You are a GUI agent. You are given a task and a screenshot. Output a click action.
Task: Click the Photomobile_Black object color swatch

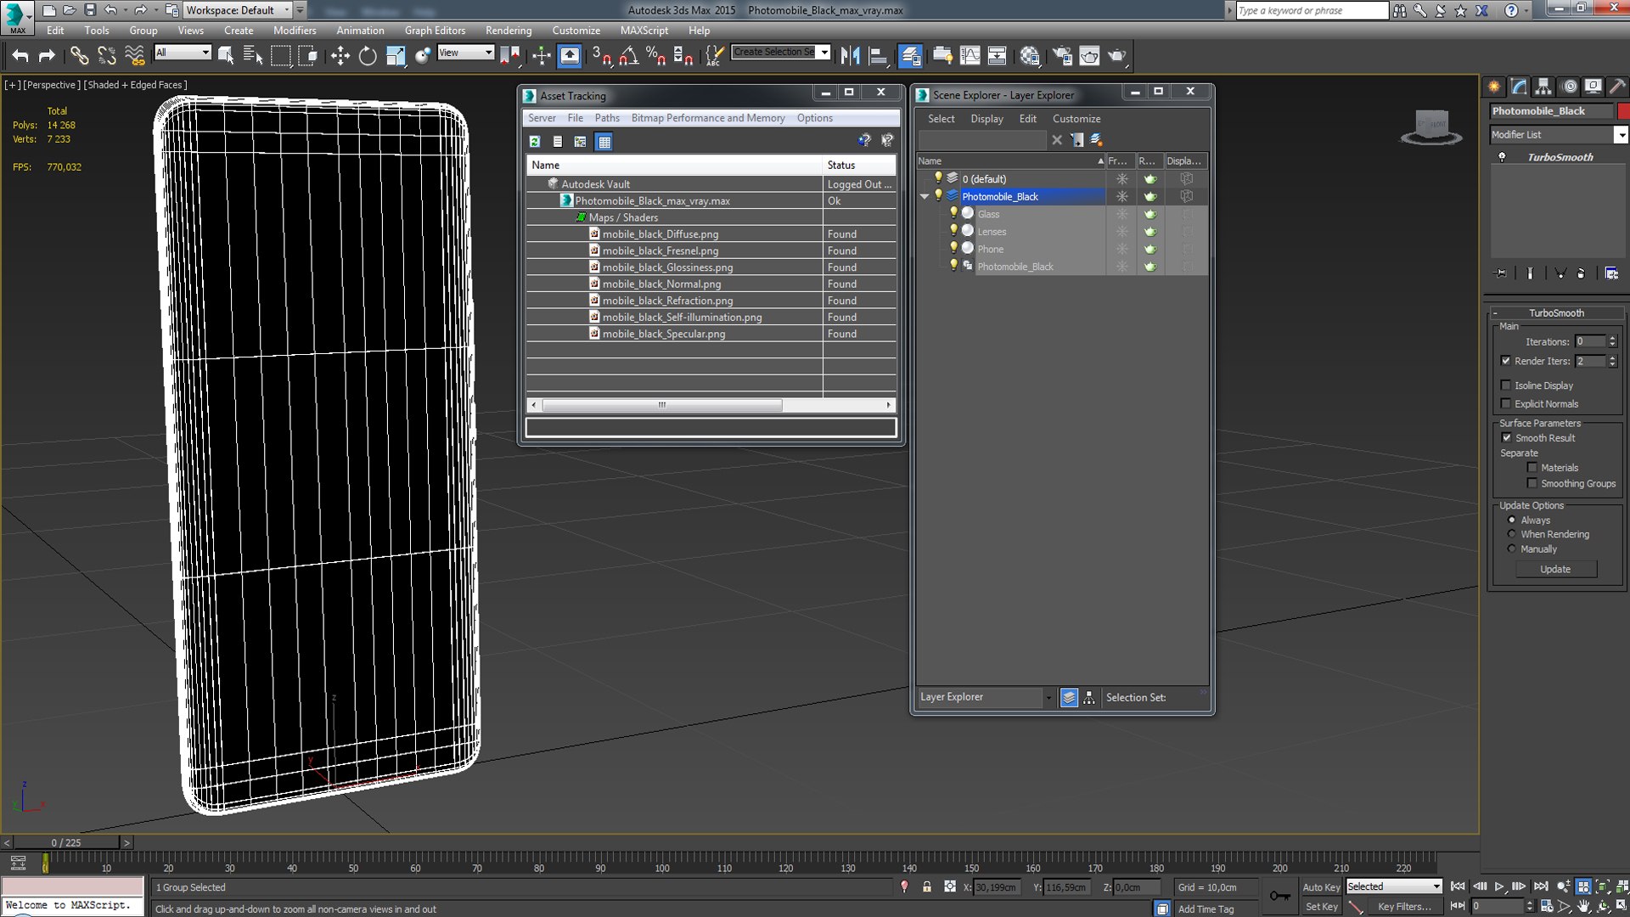tap(1623, 111)
